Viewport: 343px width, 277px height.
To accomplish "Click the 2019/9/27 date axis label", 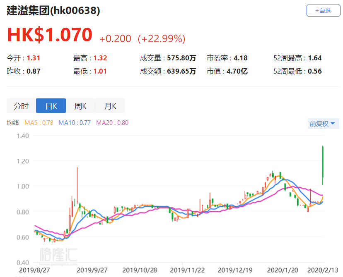I will tap(92, 270).
